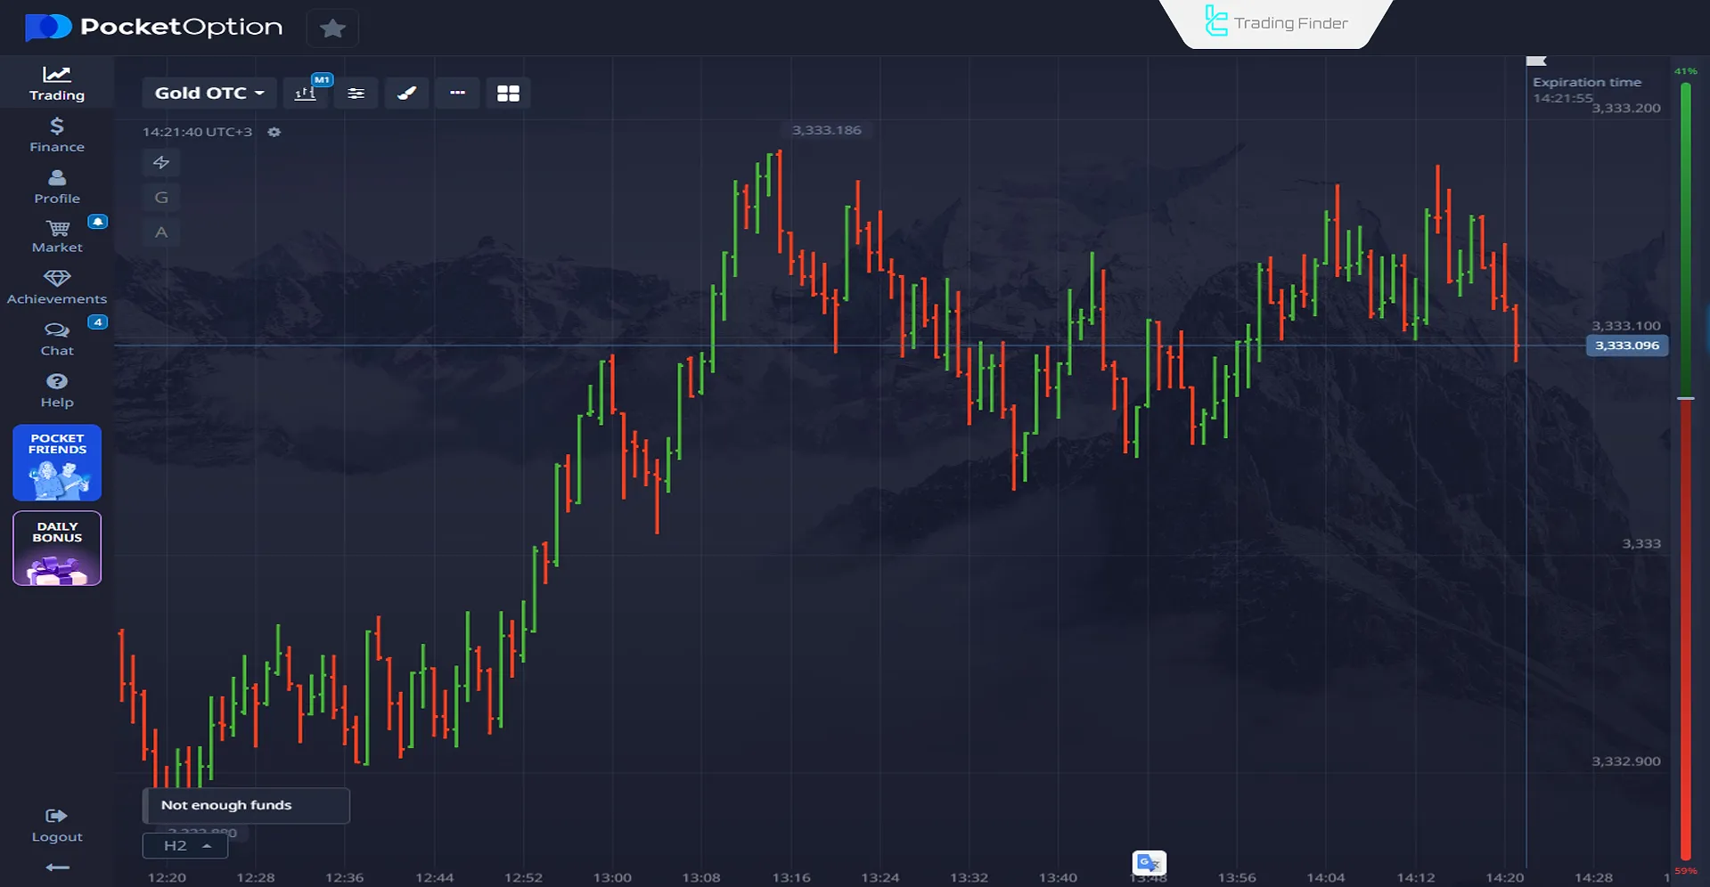Viewport: 1710px width, 887px height.
Task: Select the drawing brush tool
Action: pyautogui.click(x=406, y=94)
